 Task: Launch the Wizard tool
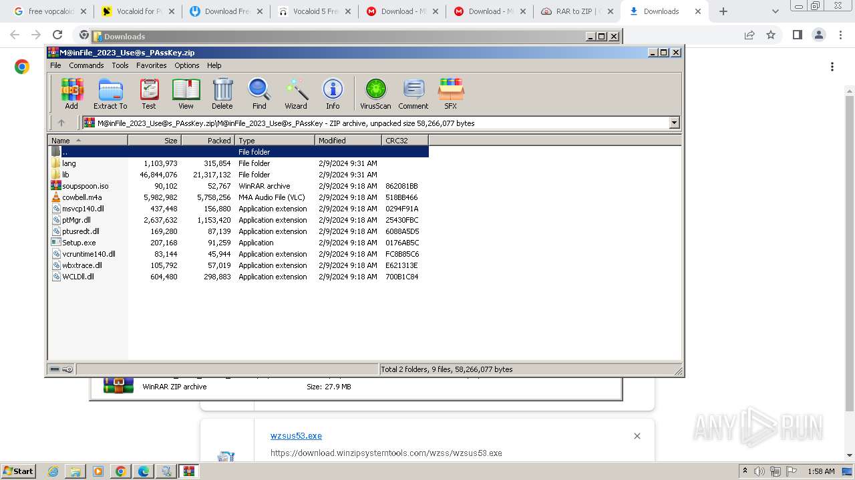296,94
